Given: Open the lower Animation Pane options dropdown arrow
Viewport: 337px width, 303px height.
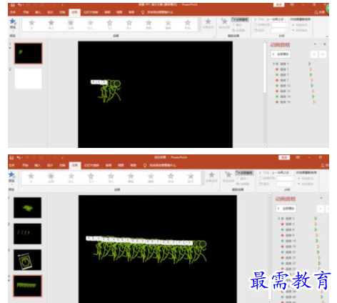Looking at the screenshot, I should [321, 198].
